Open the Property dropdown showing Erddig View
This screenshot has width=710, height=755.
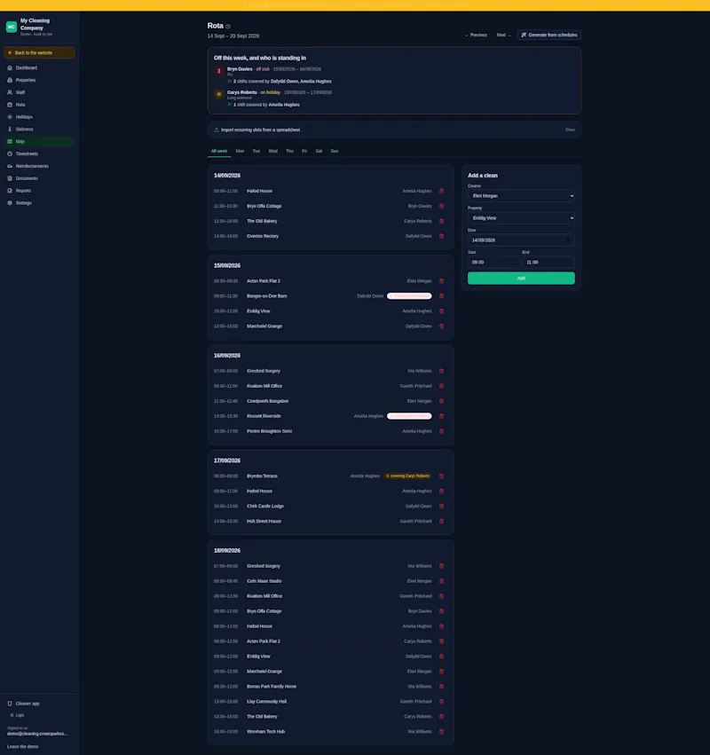(521, 218)
